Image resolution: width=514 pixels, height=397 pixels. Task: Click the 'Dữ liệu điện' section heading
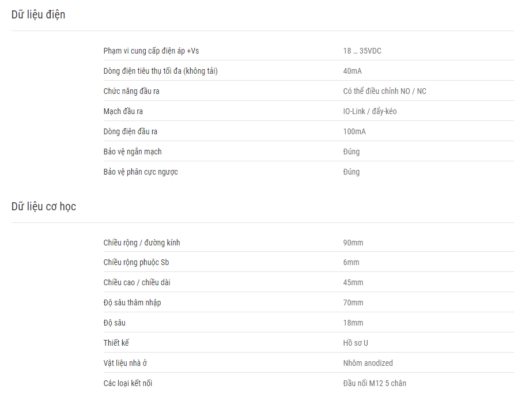click(39, 15)
